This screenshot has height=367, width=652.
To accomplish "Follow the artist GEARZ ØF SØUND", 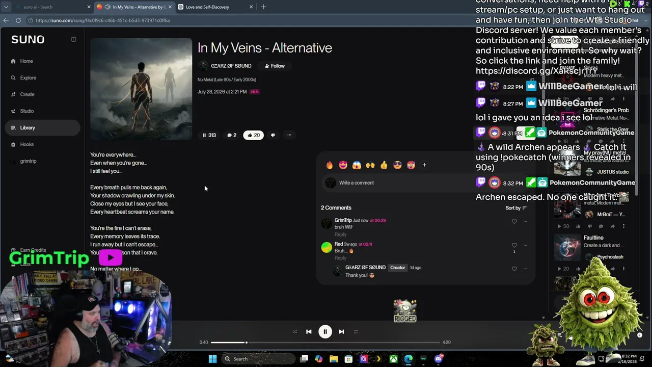I will (x=275, y=66).
